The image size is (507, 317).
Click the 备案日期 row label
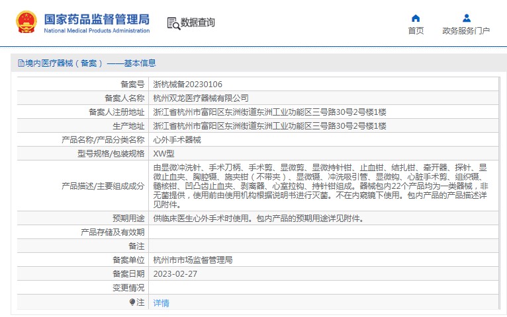[128, 274]
